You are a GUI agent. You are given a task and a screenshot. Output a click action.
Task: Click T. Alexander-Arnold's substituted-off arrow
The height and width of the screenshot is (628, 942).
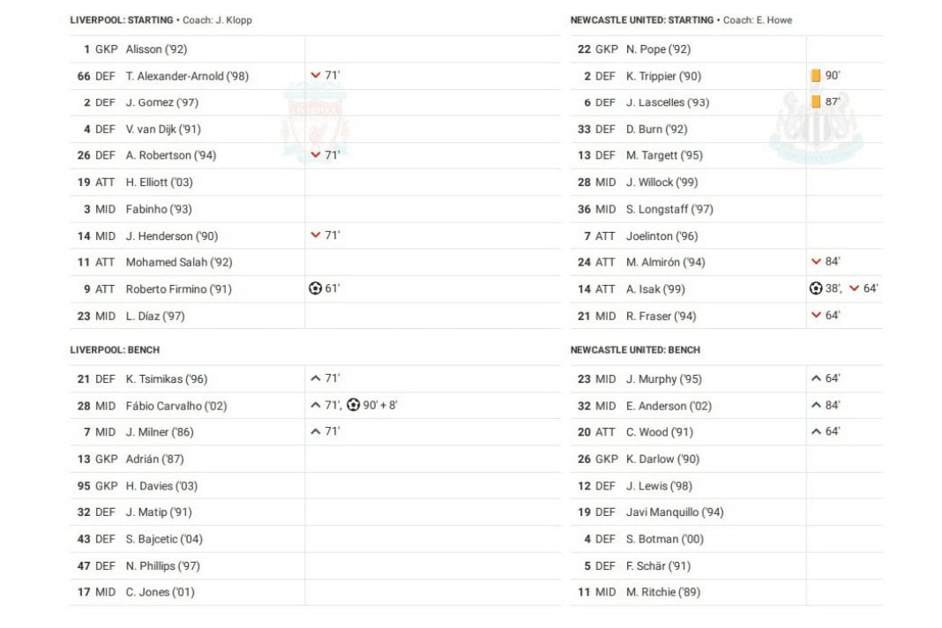[316, 76]
